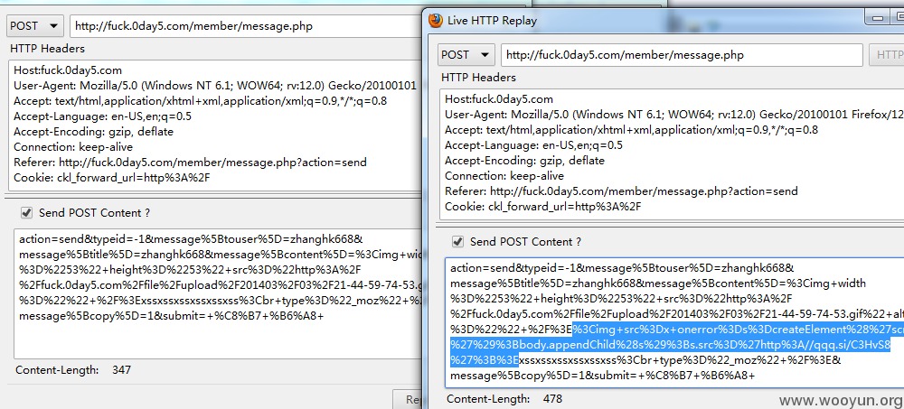Click the HTTP Headers label in the back window
The image size is (904, 409).
[x=47, y=49]
